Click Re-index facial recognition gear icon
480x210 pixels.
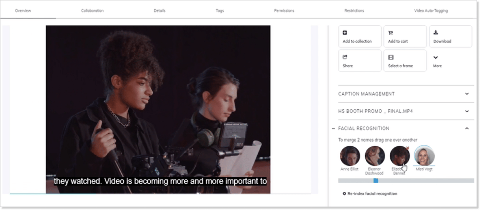[x=344, y=194]
